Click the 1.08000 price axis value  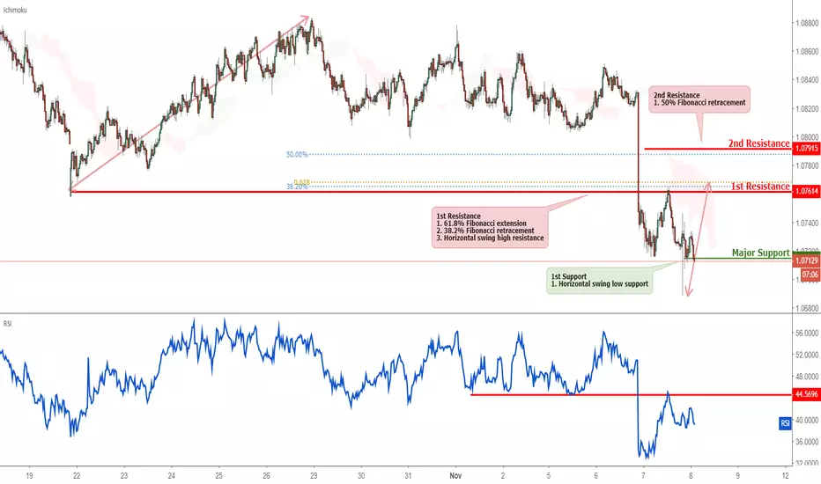[806, 137]
